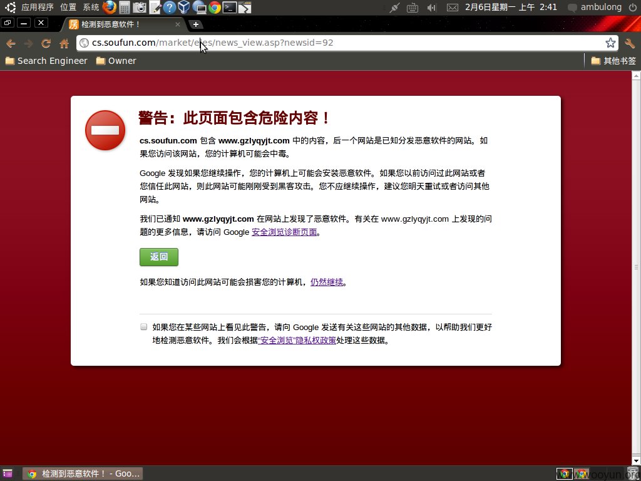Click the warning heading 警告：此页面包含危险内容！

pyautogui.click(x=234, y=118)
